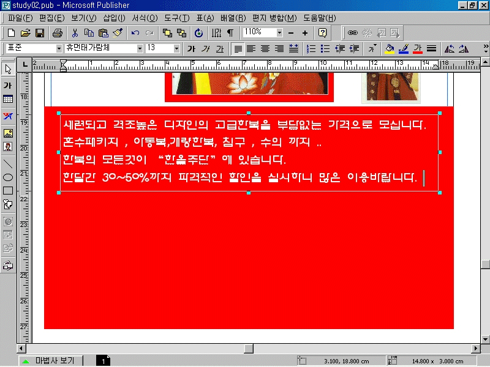Expand more formatting toolbar buttons chevron
This screenshot has width=490, height=367.
(485, 49)
